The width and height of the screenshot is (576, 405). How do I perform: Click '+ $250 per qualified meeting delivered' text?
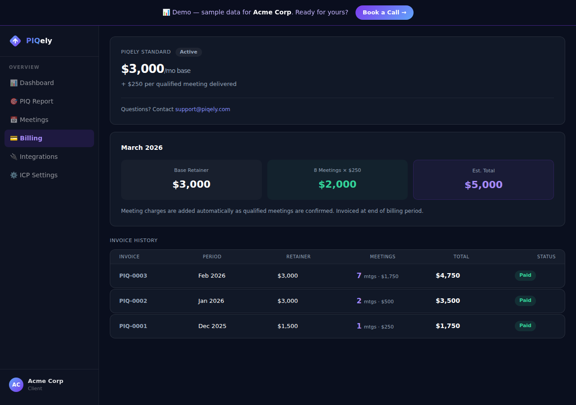tap(179, 84)
